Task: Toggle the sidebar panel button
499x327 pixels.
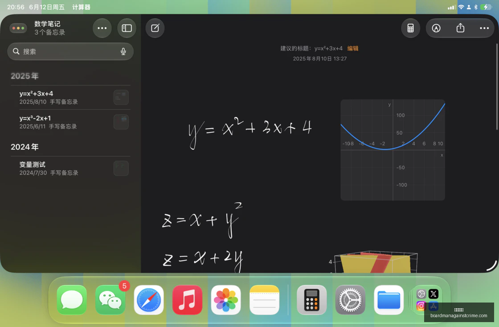Action: [127, 28]
